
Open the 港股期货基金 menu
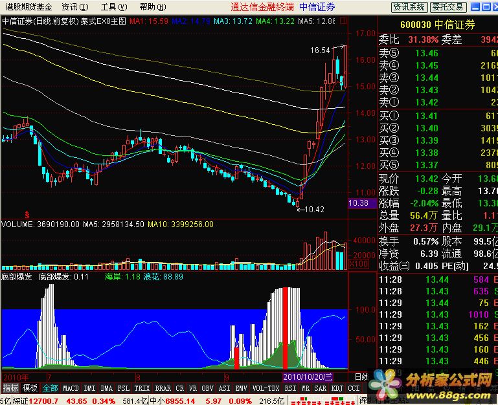(x=28, y=6)
